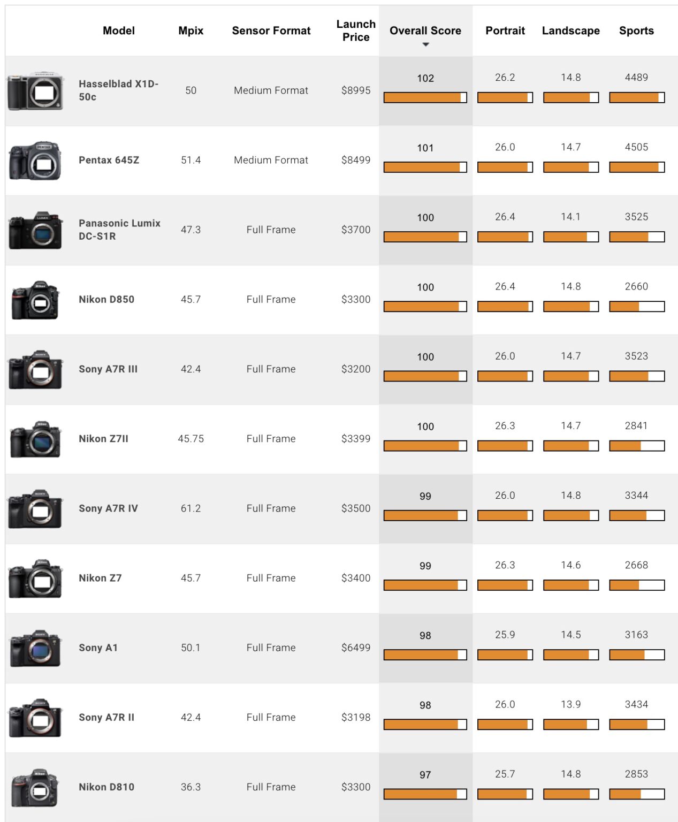Click the Sony A7R II model name
The height and width of the screenshot is (822, 678).
tap(106, 717)
